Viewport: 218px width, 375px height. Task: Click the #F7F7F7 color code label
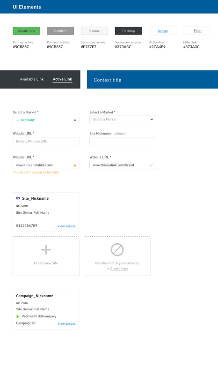pyautogui.click(x=88, y=47)
